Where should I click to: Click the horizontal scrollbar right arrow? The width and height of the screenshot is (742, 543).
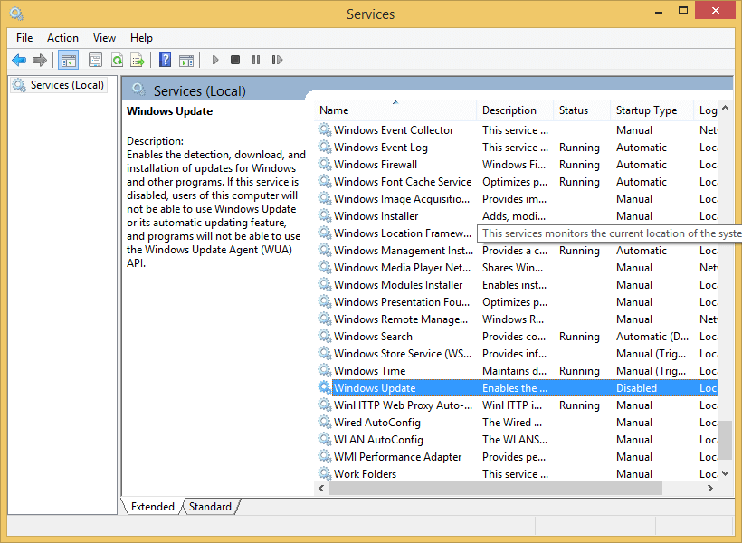[709, 488]
